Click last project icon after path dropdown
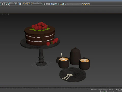This screenshot has width=122, height=92. pyautogui.click(x=89, y=4)
